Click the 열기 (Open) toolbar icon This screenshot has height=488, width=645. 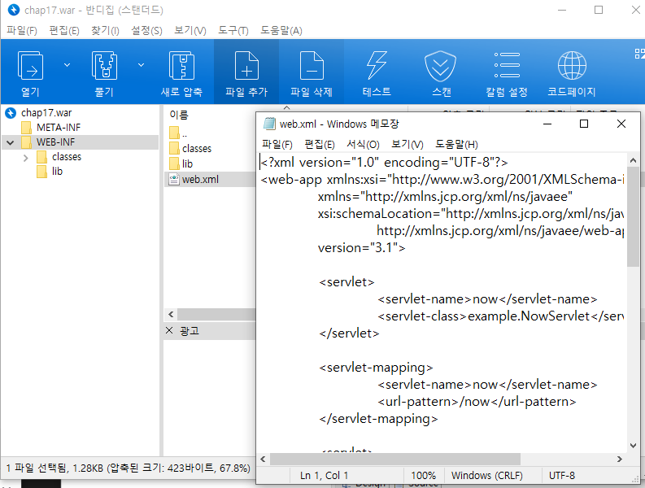pos(30,66)
